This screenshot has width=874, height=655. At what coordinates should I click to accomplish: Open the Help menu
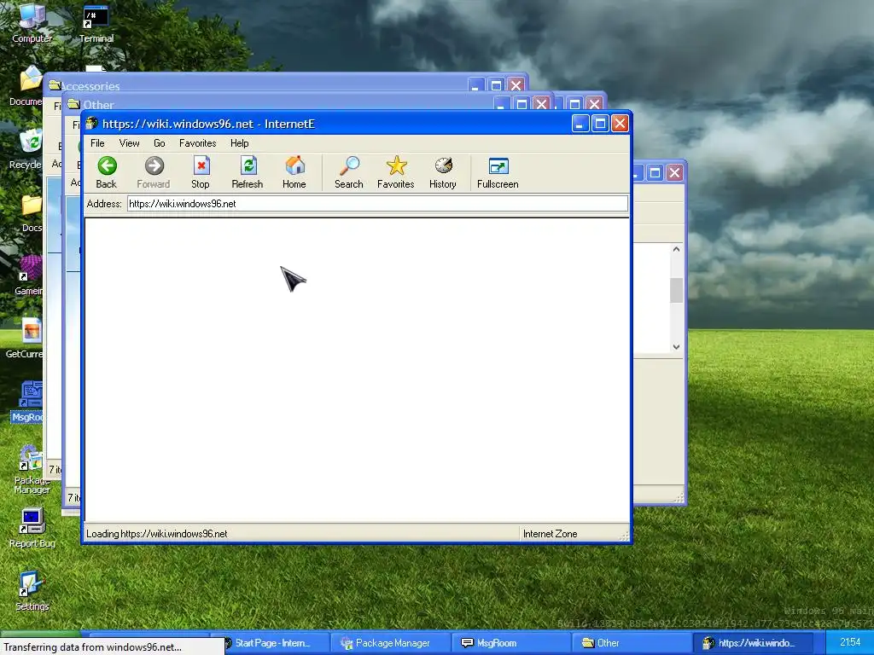240,143
